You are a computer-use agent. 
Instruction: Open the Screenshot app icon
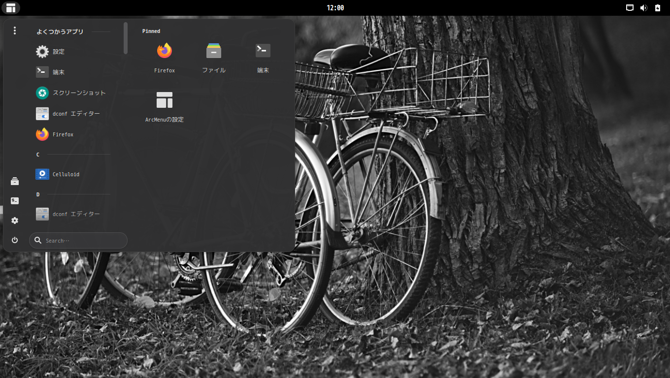click(x=42, y=93)
